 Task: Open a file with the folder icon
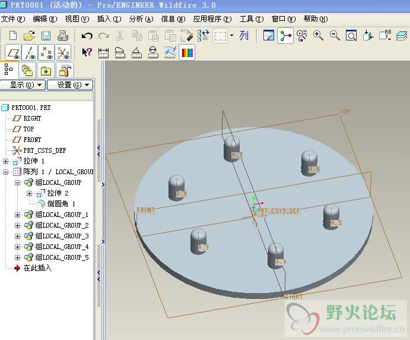(x=29, y=36)
